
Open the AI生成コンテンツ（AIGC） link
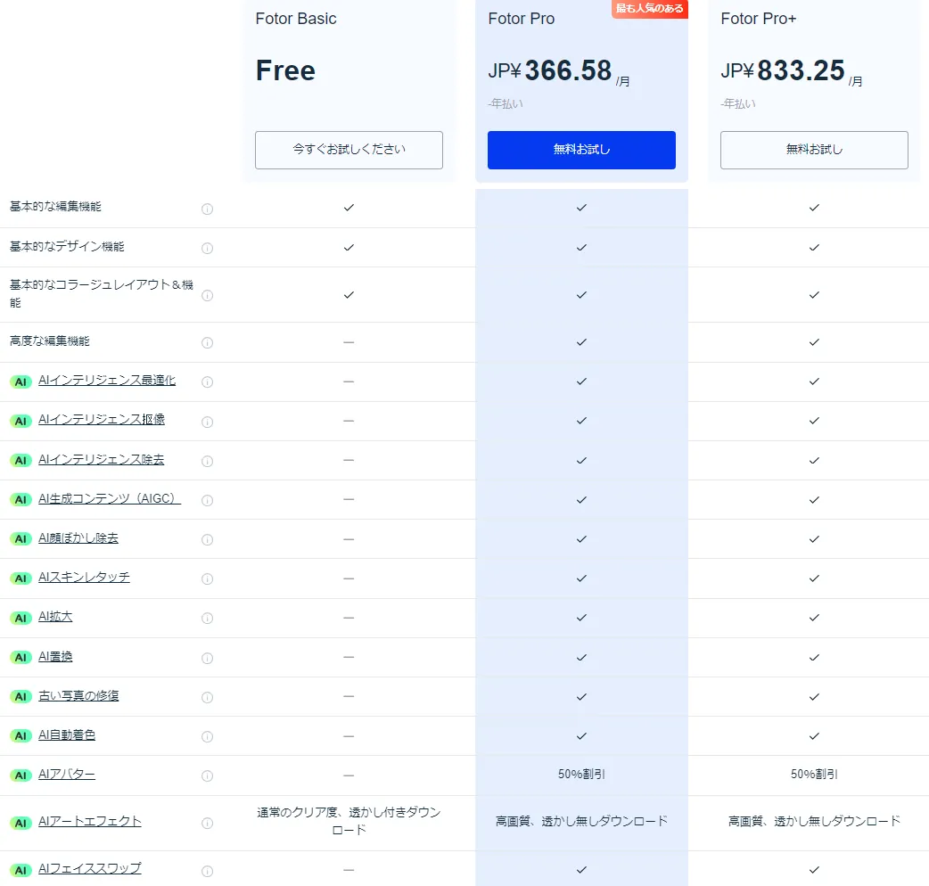click(x=110, y=498)
